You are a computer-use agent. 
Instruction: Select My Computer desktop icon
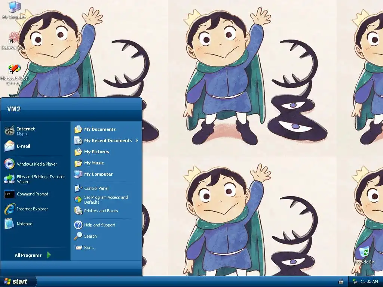coord(15,10)
